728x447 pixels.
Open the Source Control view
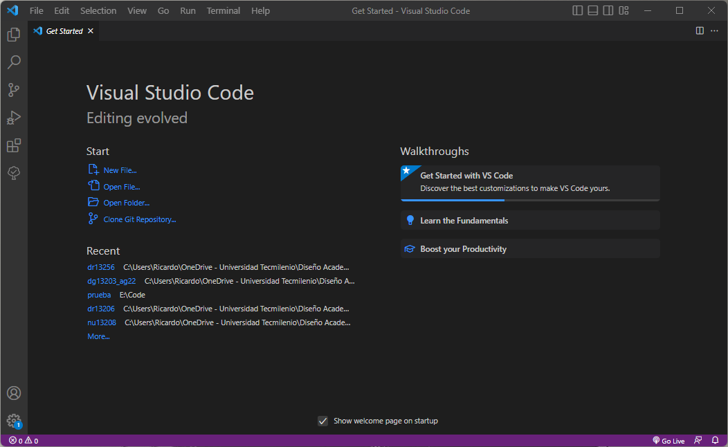coord(14,90)
